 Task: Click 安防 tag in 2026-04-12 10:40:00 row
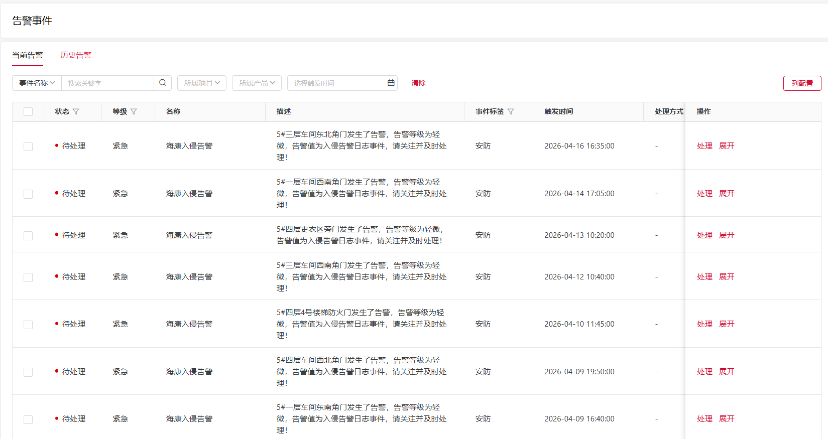point(483,277)
